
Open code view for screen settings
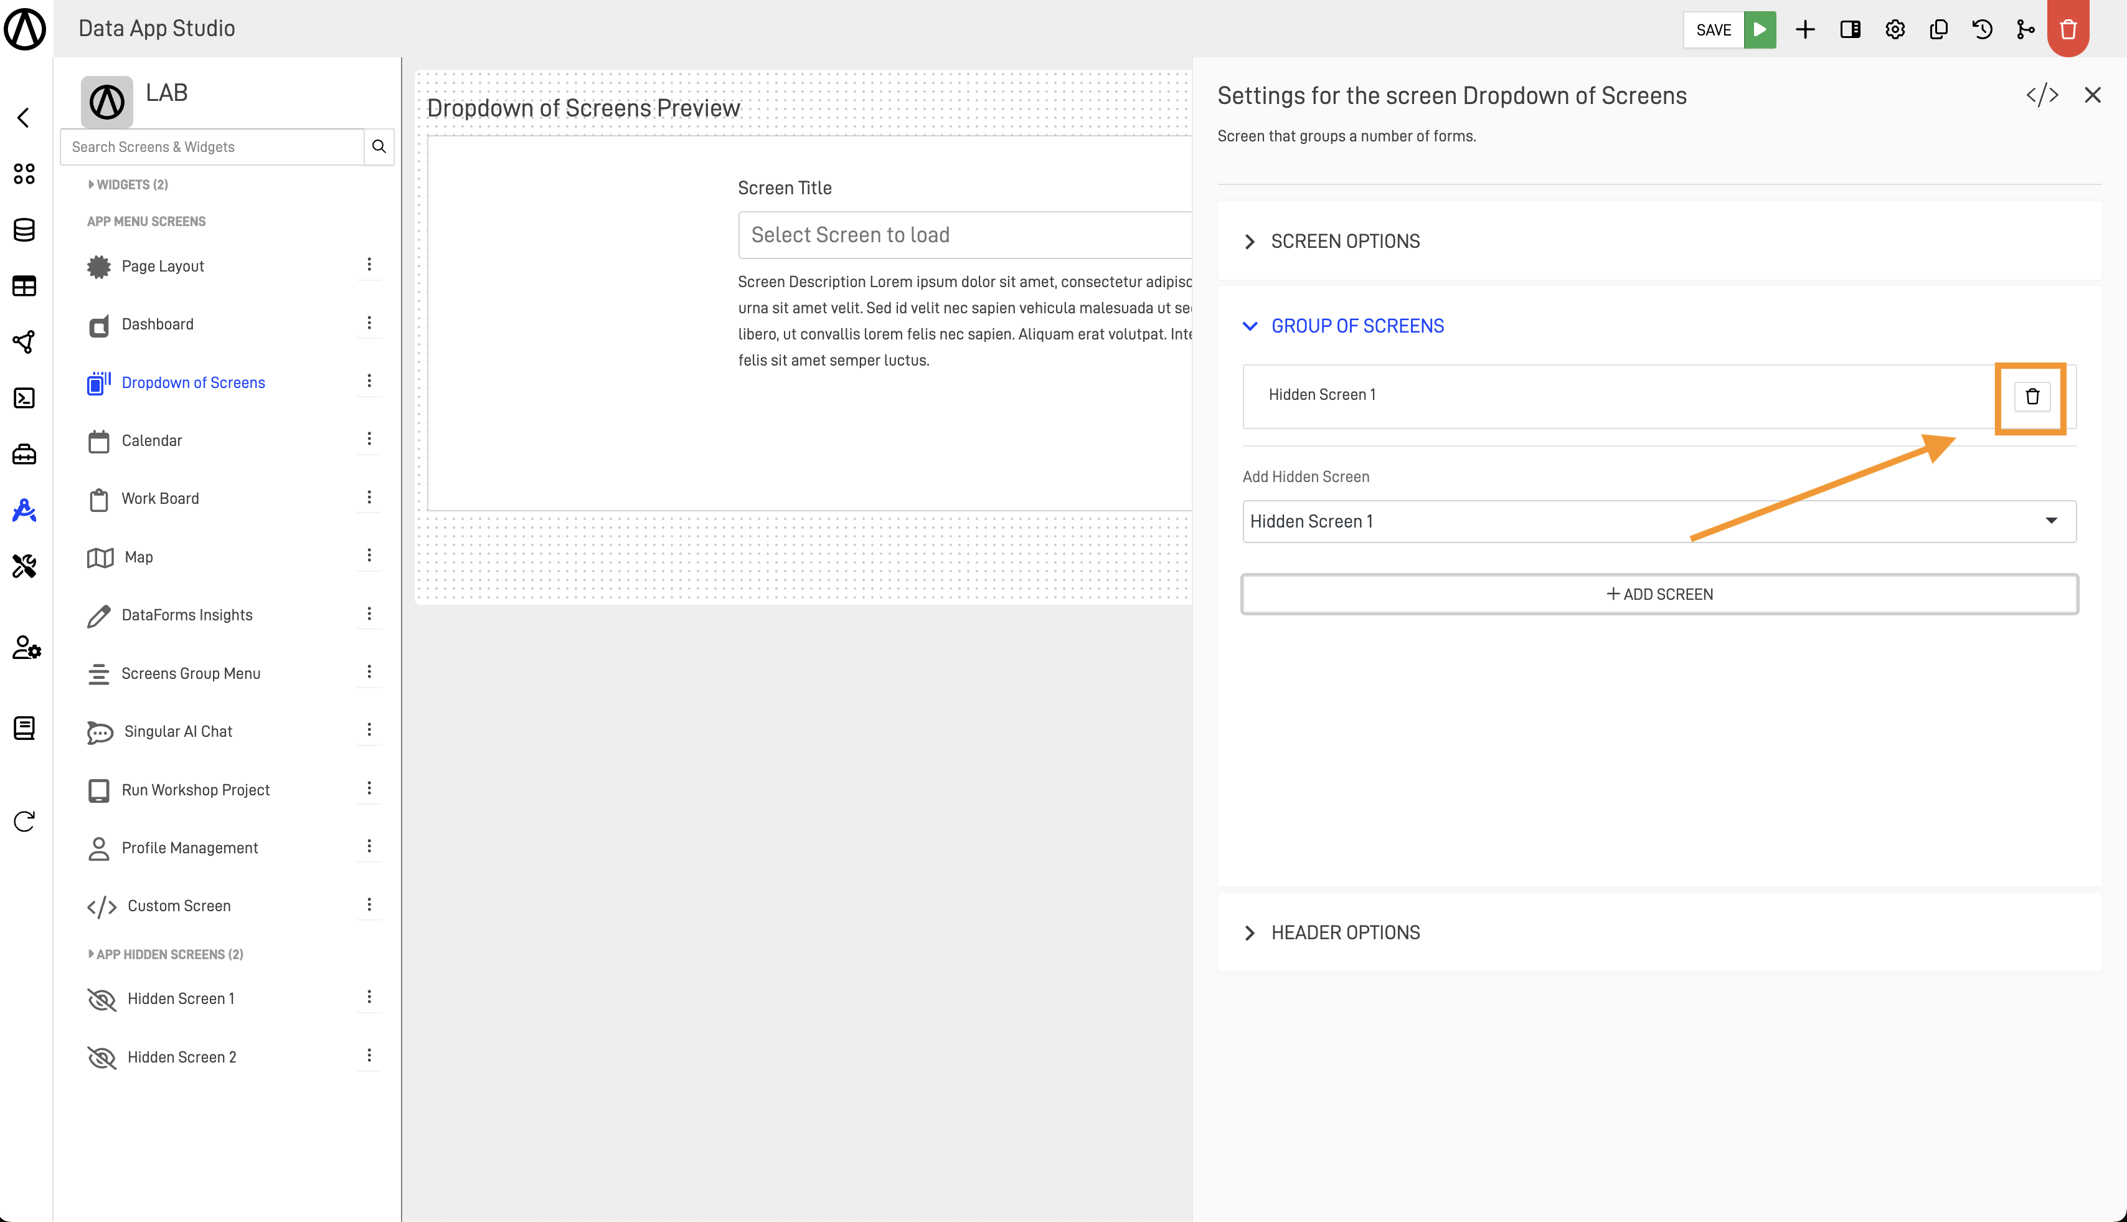pyautogui.click(x=2042, y=95)
